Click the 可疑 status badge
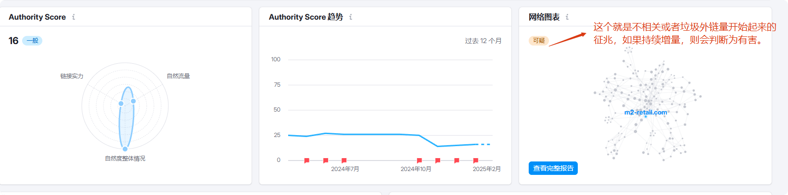 tap(539, 41)
